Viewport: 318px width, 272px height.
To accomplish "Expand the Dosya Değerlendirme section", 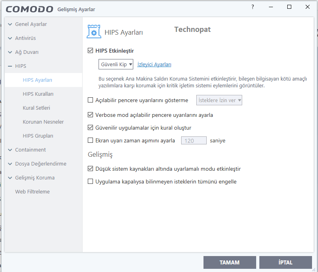I will (x=10, y=164).
